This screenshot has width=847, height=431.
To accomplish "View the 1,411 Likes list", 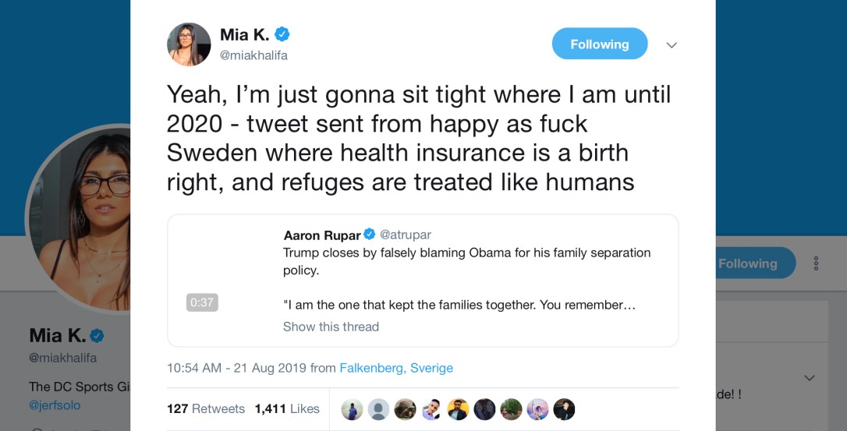I will tap(287, 409).
